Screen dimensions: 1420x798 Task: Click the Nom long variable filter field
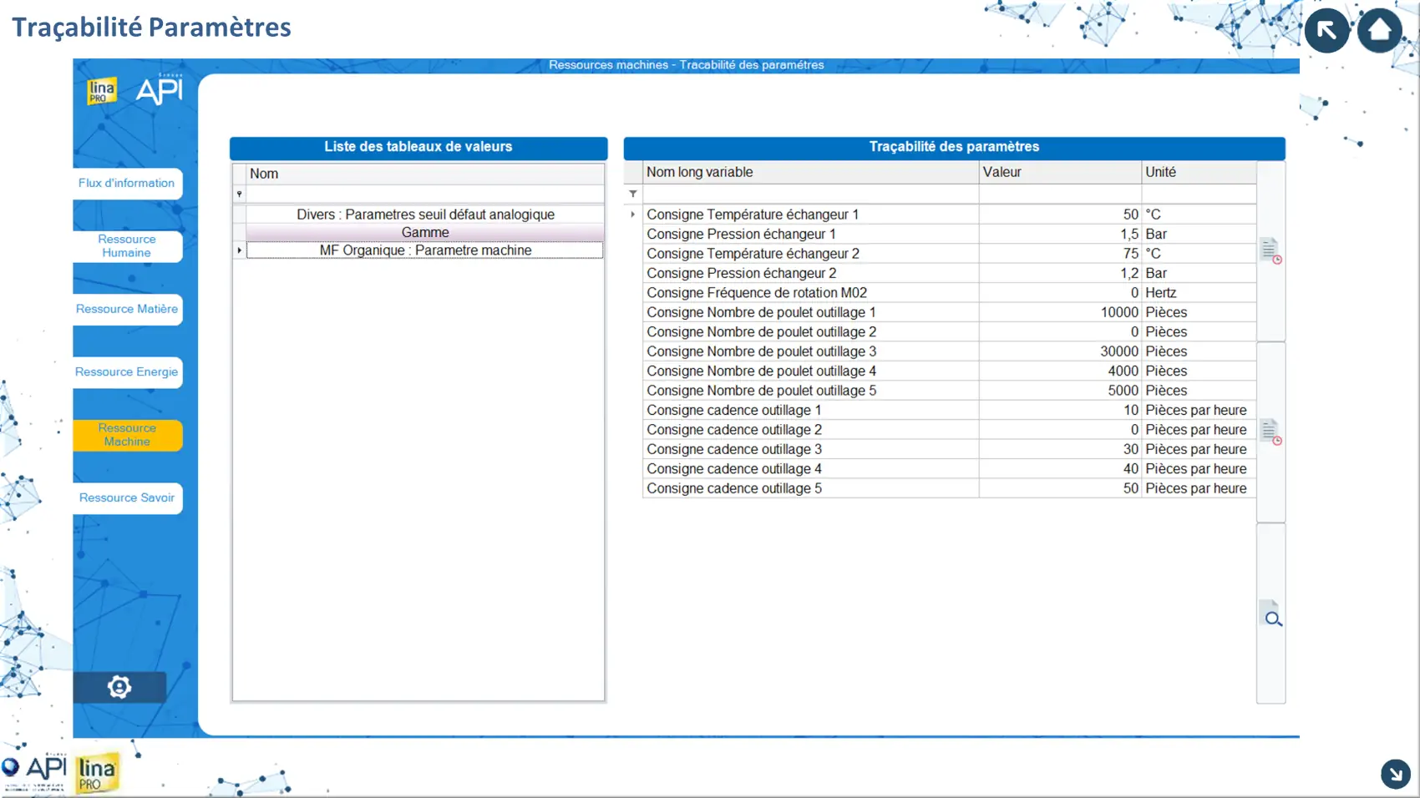click(810, 194)
